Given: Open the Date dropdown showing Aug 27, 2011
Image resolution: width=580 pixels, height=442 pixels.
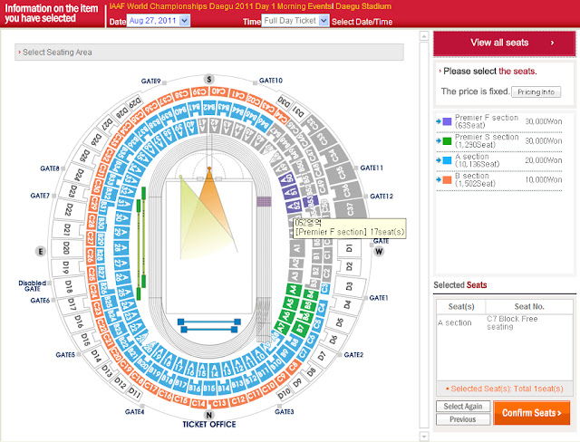Looking at the screenshot, I should (x=159, y=21).
